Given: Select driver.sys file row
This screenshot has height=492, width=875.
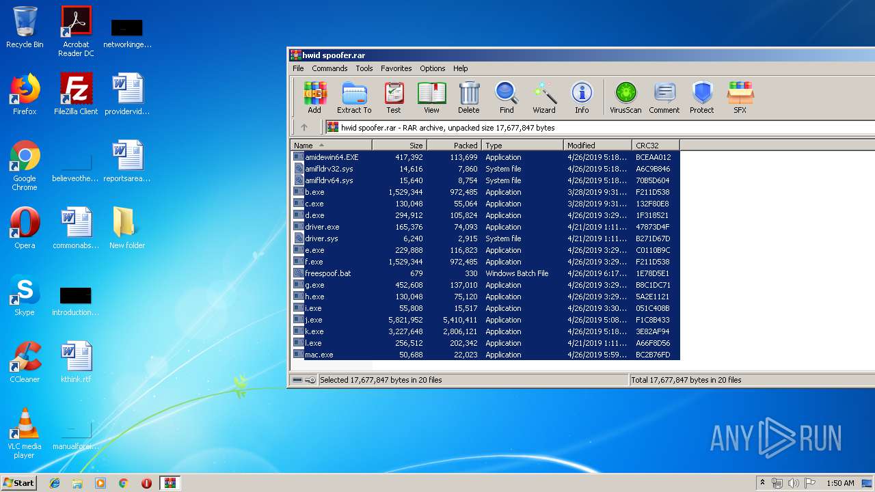Looking at the screenshot, I should tap(485, 238).
